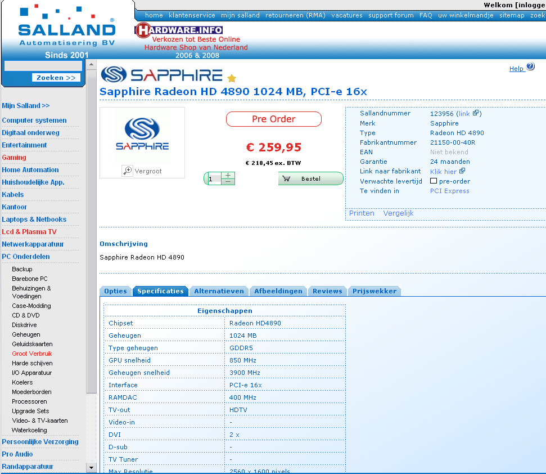Open uw winkelmandje shopping cart
The height and width of the screenshot is (474, 546).
pos(466,15)
